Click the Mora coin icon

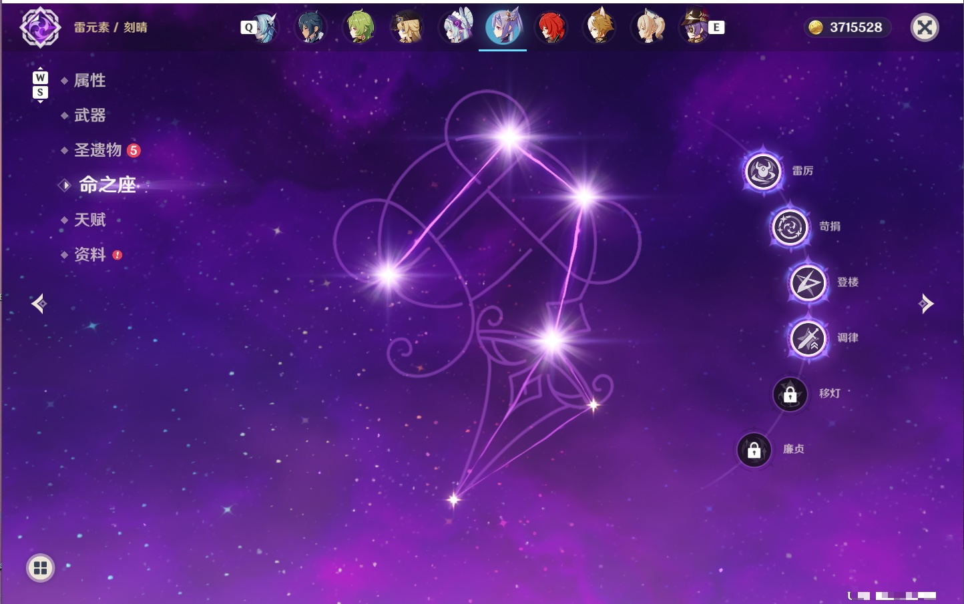pos(815,27)
